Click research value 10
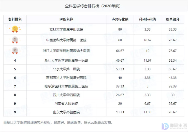This screenshot has height=132, width=188. [147, 51]
